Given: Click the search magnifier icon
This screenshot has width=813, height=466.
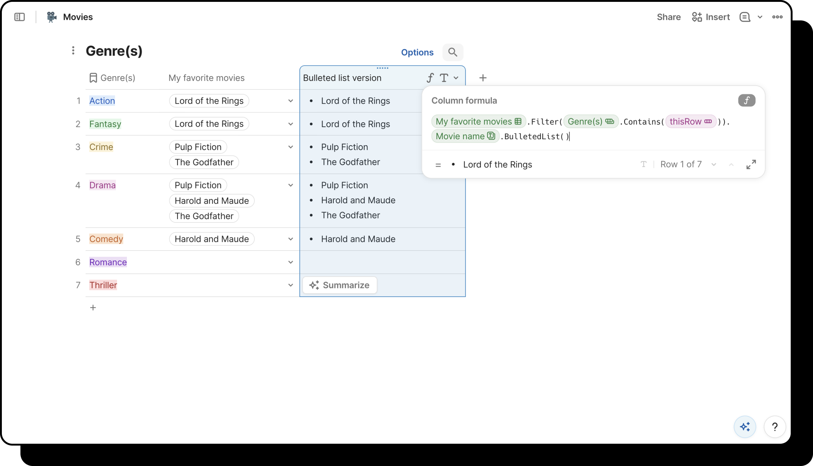Looking at the screenshot, I should (x=452, y=52).
